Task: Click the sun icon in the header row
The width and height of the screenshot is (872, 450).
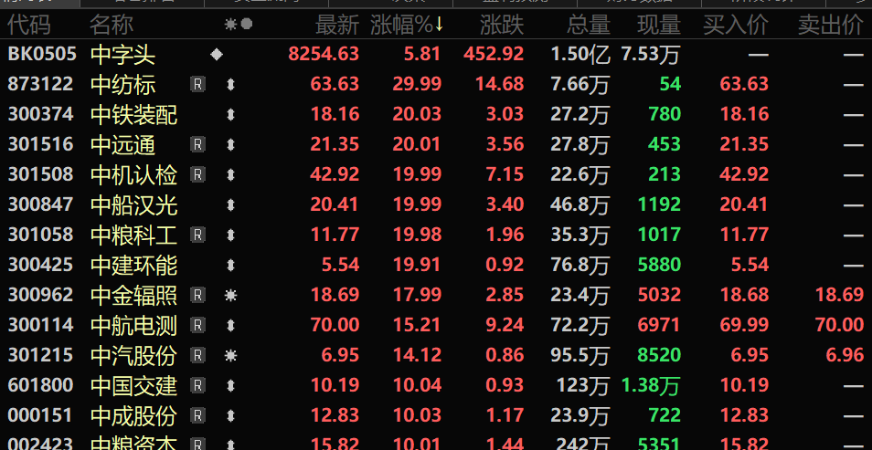Action: click(x=230, y=25)
